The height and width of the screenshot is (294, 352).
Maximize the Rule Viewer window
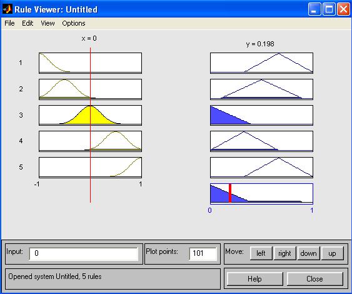pyautogui.click(x=329, y=9)
